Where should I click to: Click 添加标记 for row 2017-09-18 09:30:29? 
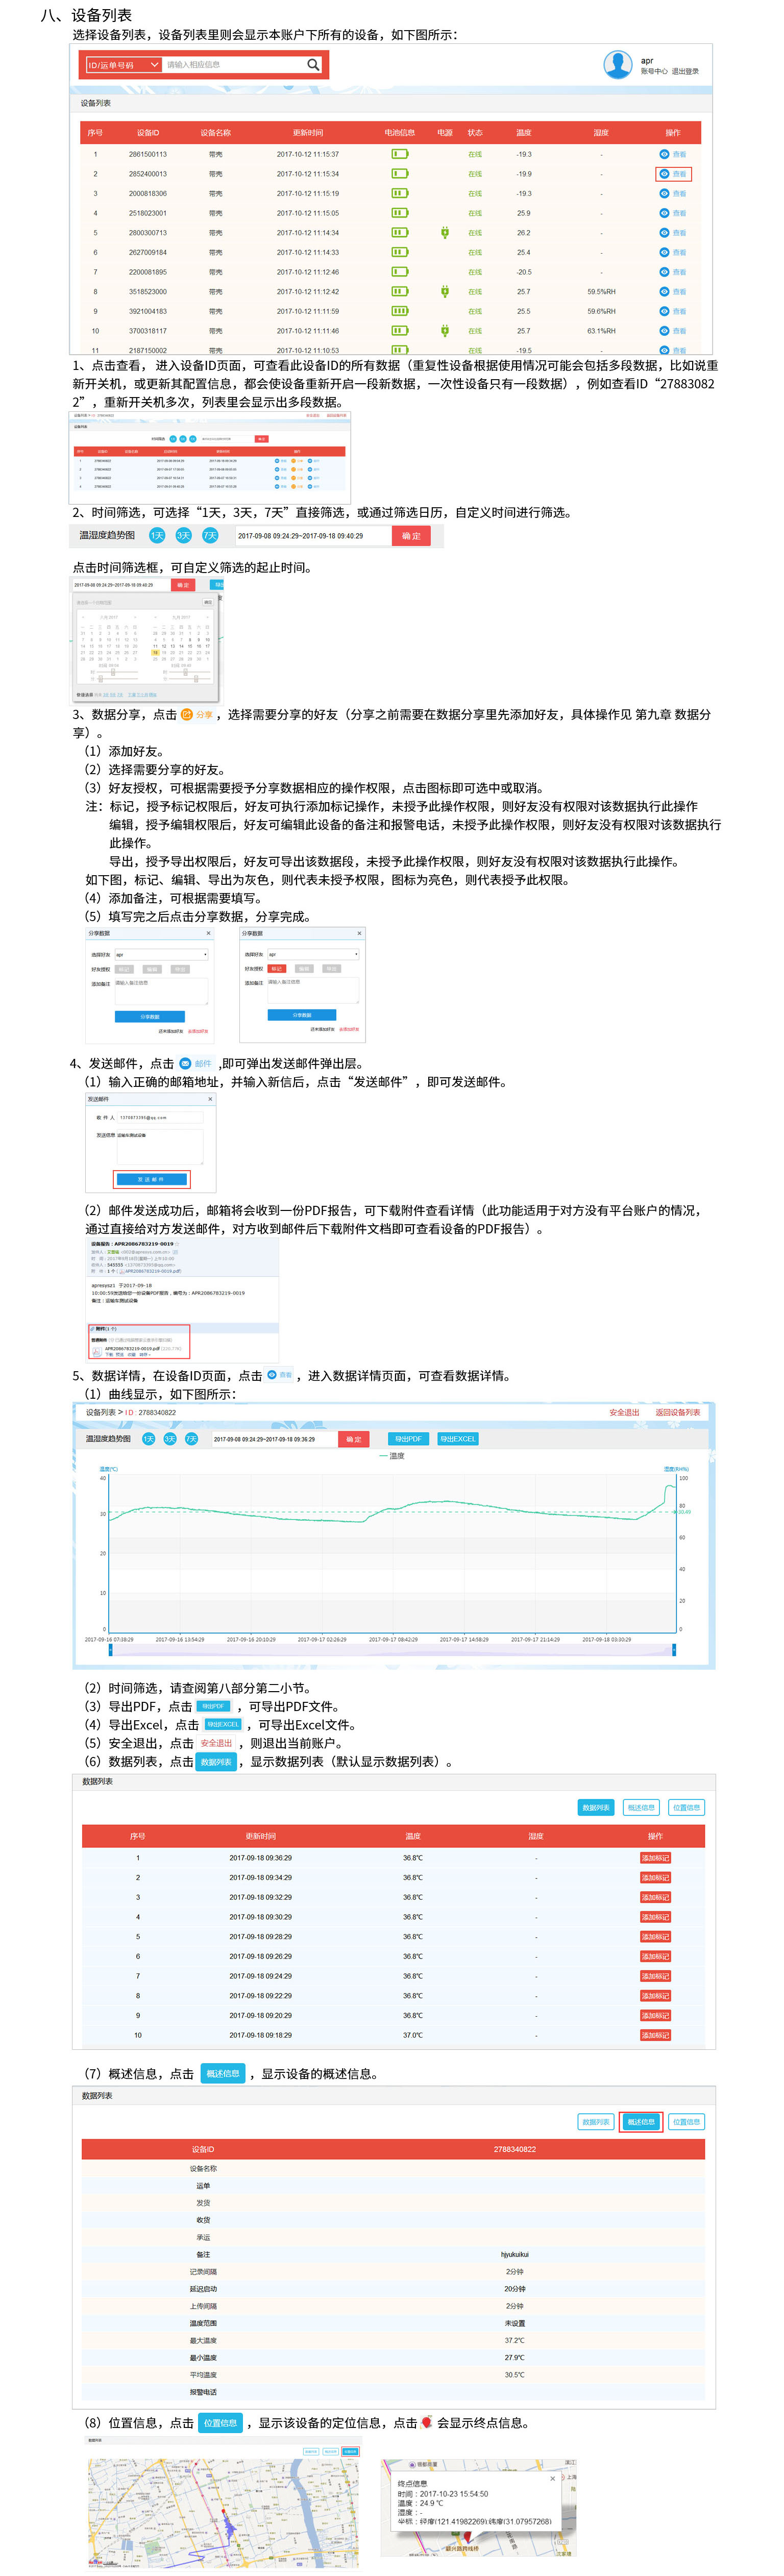655,1917
